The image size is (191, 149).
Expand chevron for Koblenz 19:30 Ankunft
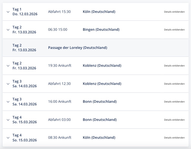click(8, 66)
